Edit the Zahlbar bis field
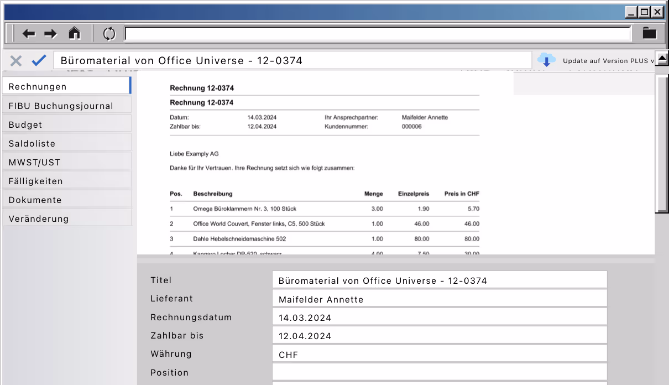 pos(440,335)
